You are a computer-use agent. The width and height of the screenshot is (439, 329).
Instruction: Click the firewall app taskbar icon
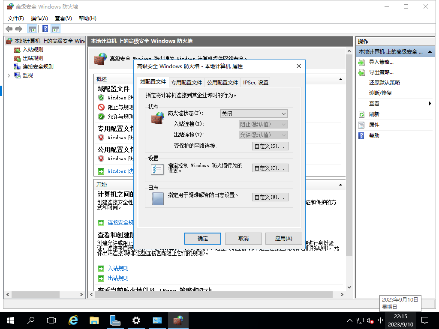(x=178, y=320)
